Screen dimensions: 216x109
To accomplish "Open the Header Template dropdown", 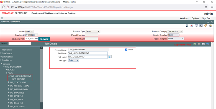I will coord(173,35).
